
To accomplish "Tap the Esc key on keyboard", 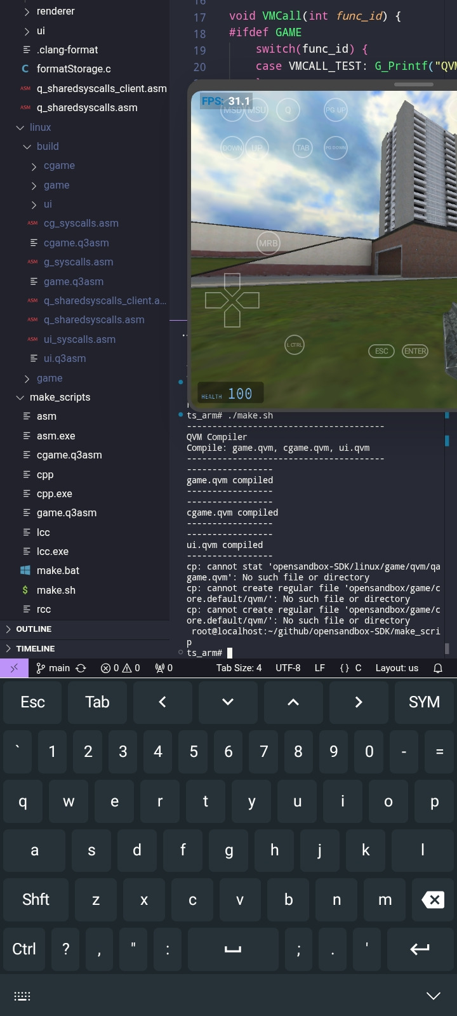I will point(33,702).
